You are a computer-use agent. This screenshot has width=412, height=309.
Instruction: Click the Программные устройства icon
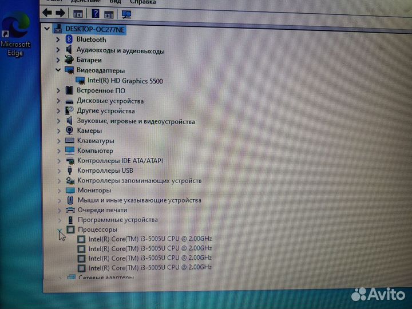click(70, 220)
